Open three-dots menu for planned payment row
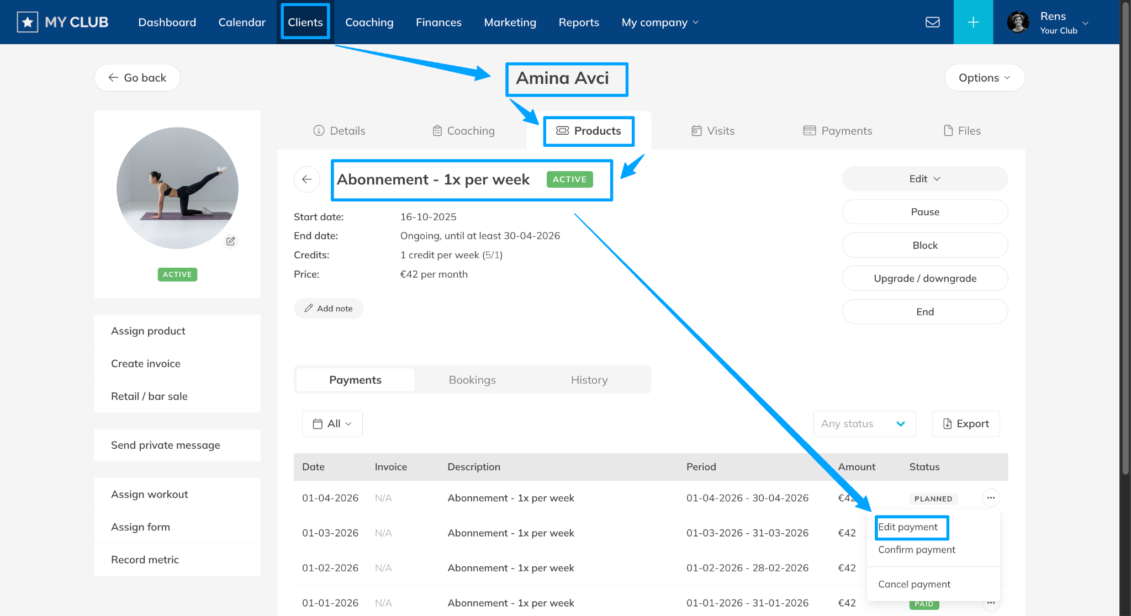Viewport: 1131px width, 616px height. point(991,498)
